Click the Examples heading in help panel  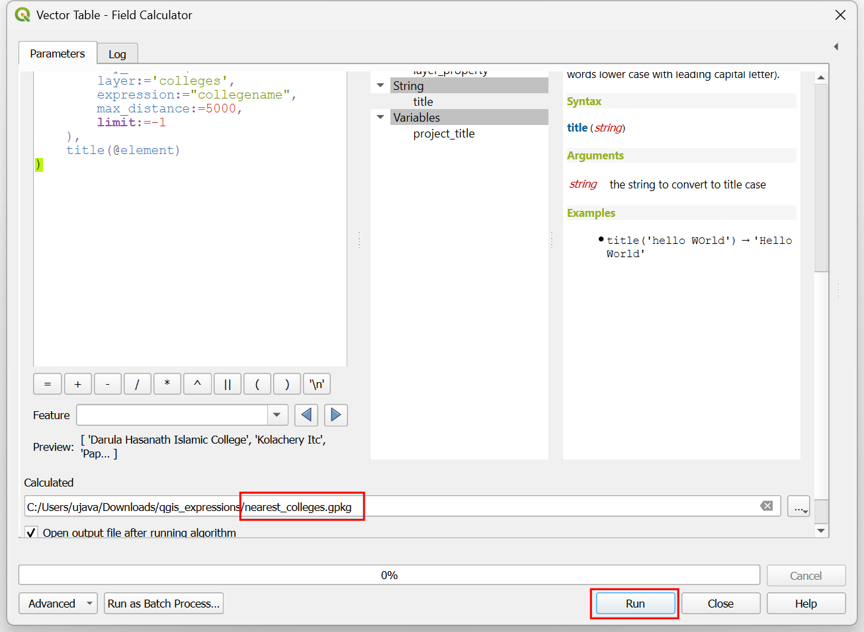tap(591, 213)
